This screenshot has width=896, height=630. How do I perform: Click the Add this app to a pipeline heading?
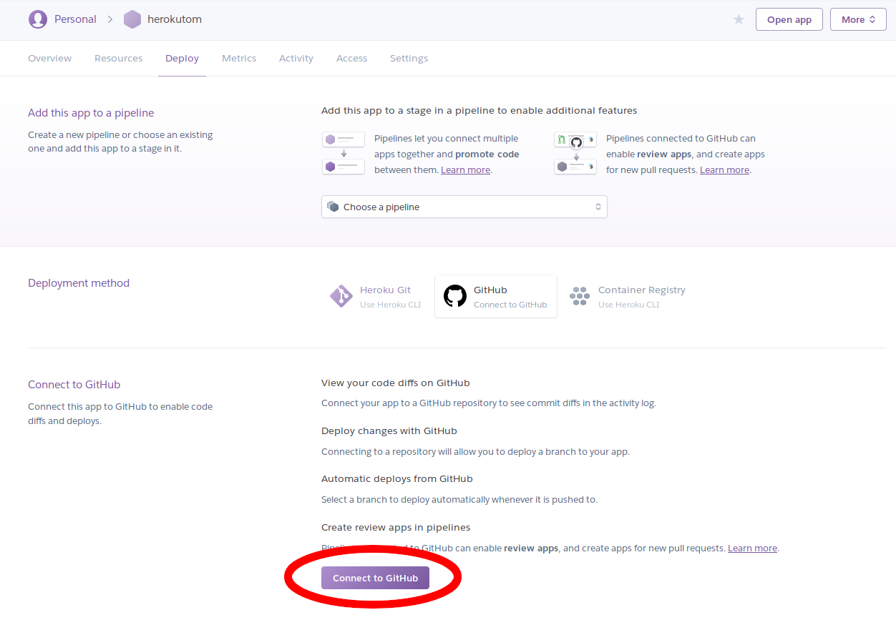91,113
